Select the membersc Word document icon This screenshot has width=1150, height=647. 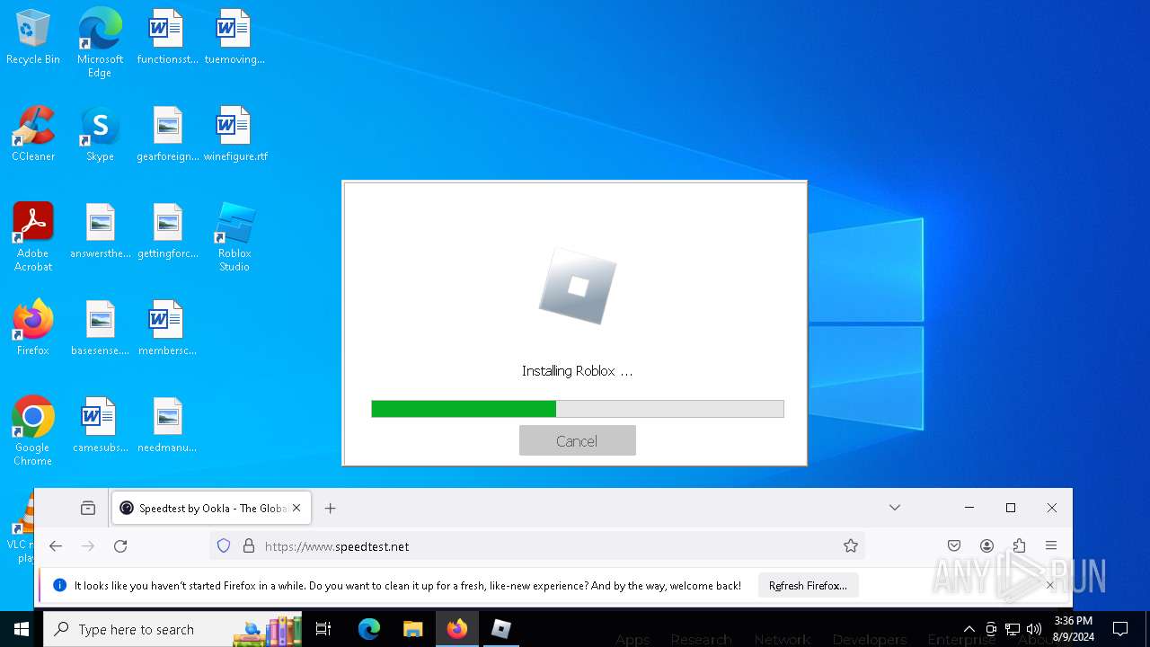167,328
